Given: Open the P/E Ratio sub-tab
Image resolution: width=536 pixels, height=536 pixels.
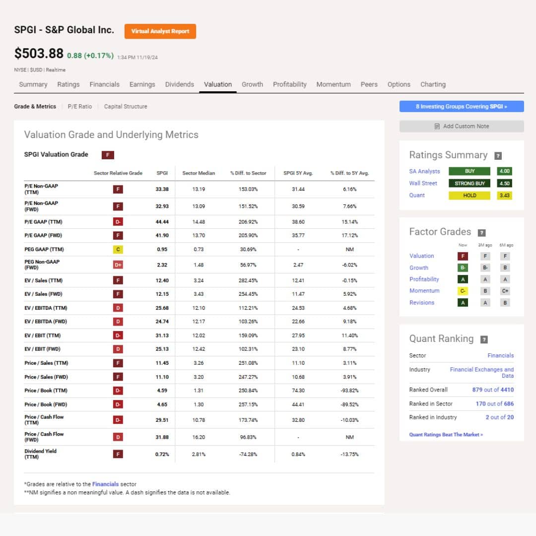Looking at the screenshot, I should coord(80,107).
